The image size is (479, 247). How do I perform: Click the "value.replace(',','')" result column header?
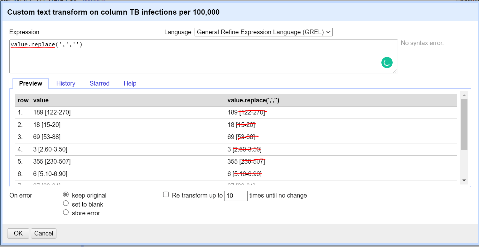pos(253,100)
